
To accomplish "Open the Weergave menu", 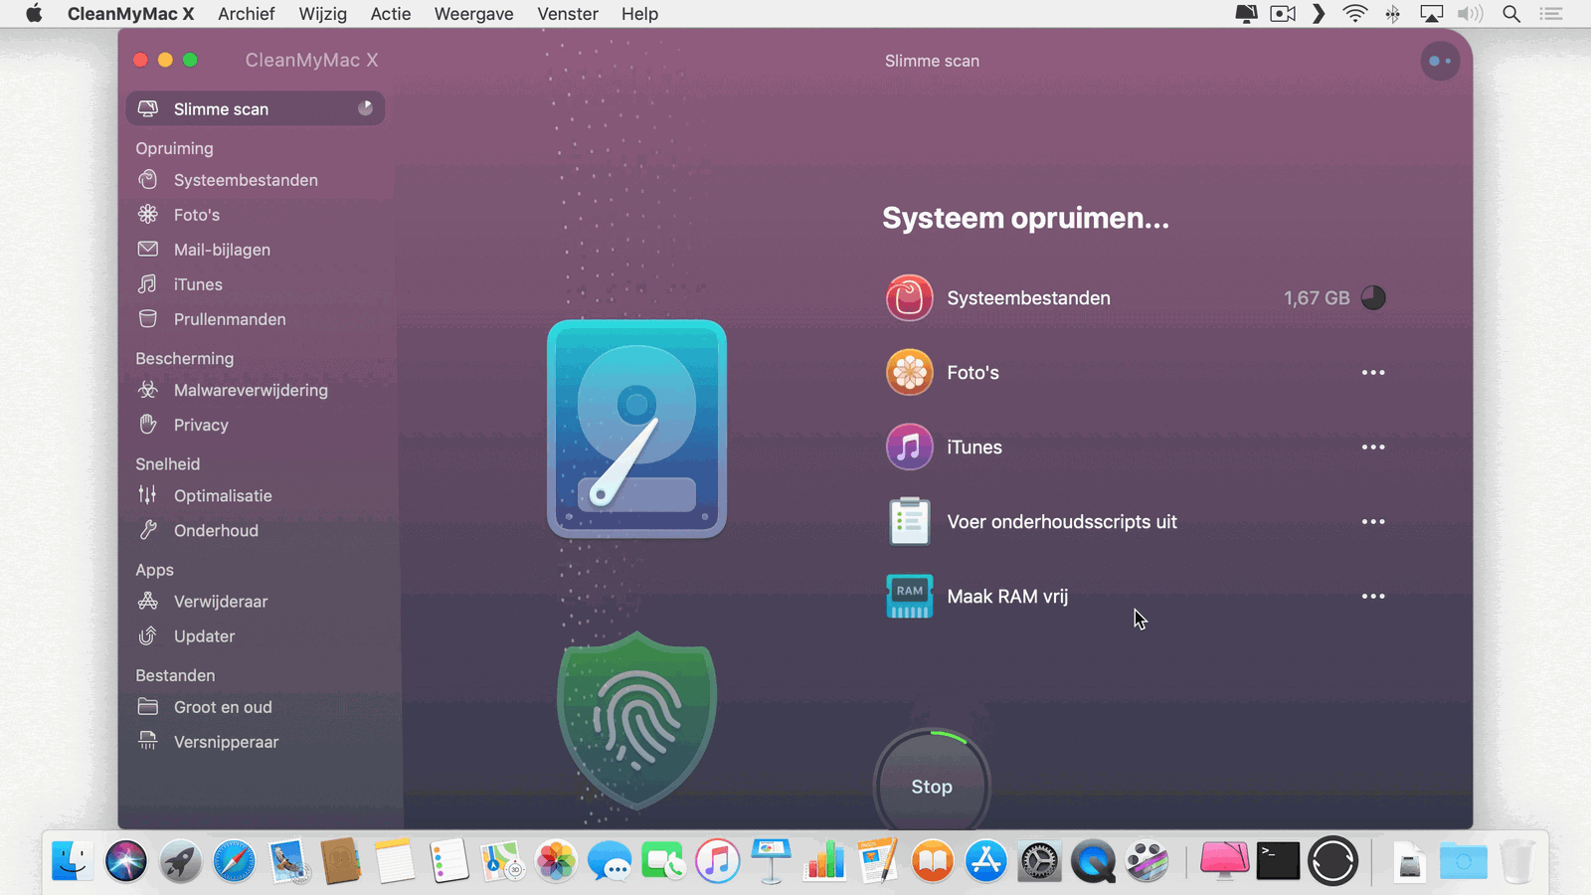I will [473, 14].
